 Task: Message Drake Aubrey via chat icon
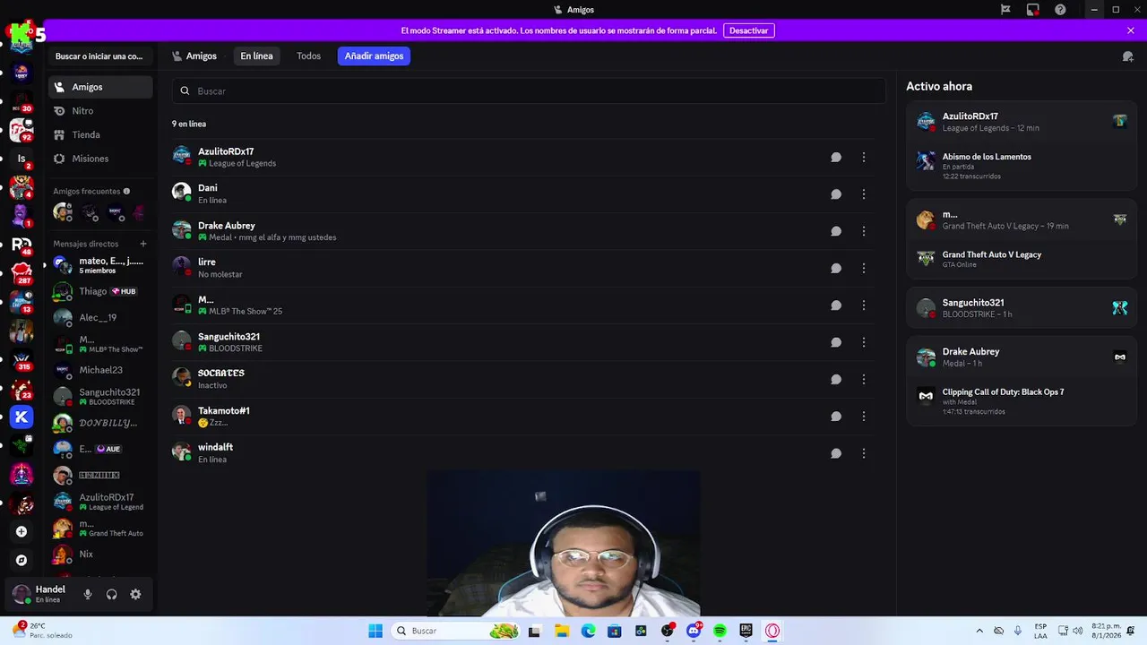835,231
